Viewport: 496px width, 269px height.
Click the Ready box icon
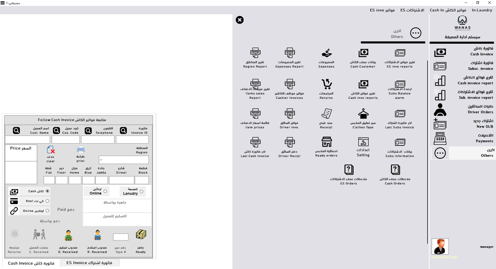coord(141,235)
